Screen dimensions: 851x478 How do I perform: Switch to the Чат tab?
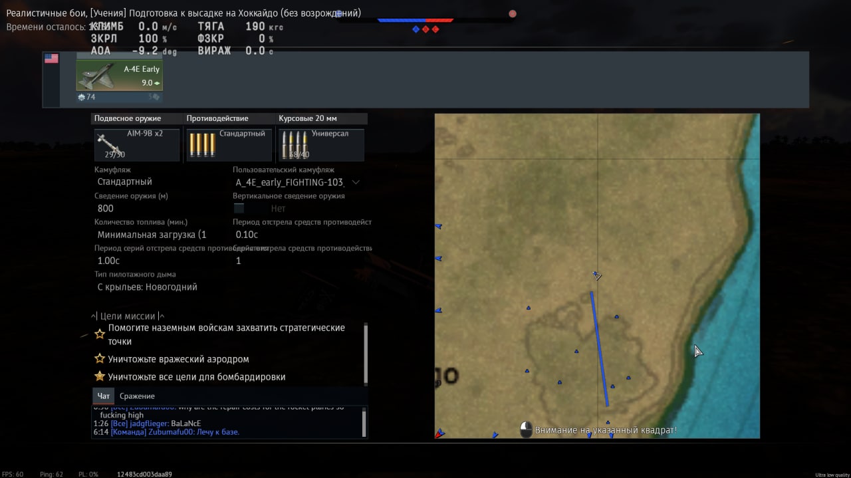[x=103, y=396]
